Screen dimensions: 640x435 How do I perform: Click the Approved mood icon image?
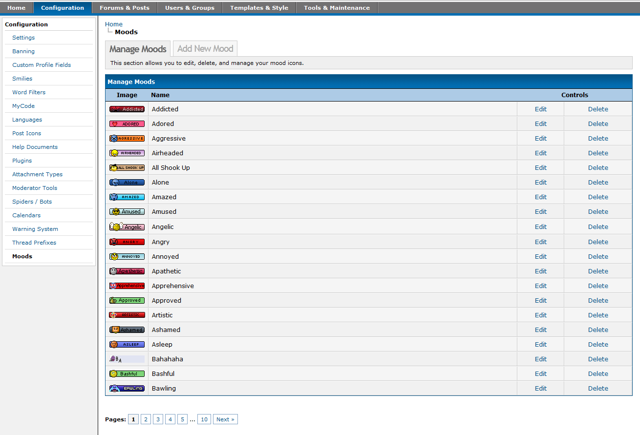(127, 301)
